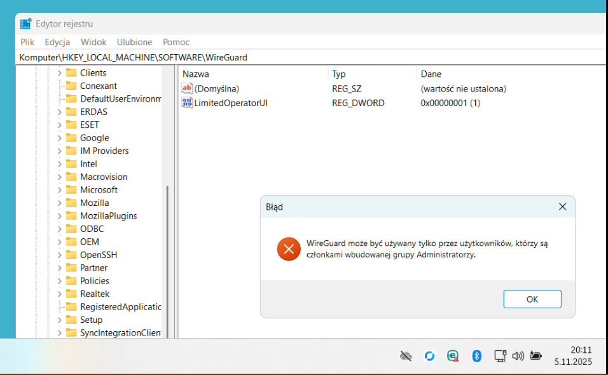
Task: Expand the Google key
Action: 59,138
